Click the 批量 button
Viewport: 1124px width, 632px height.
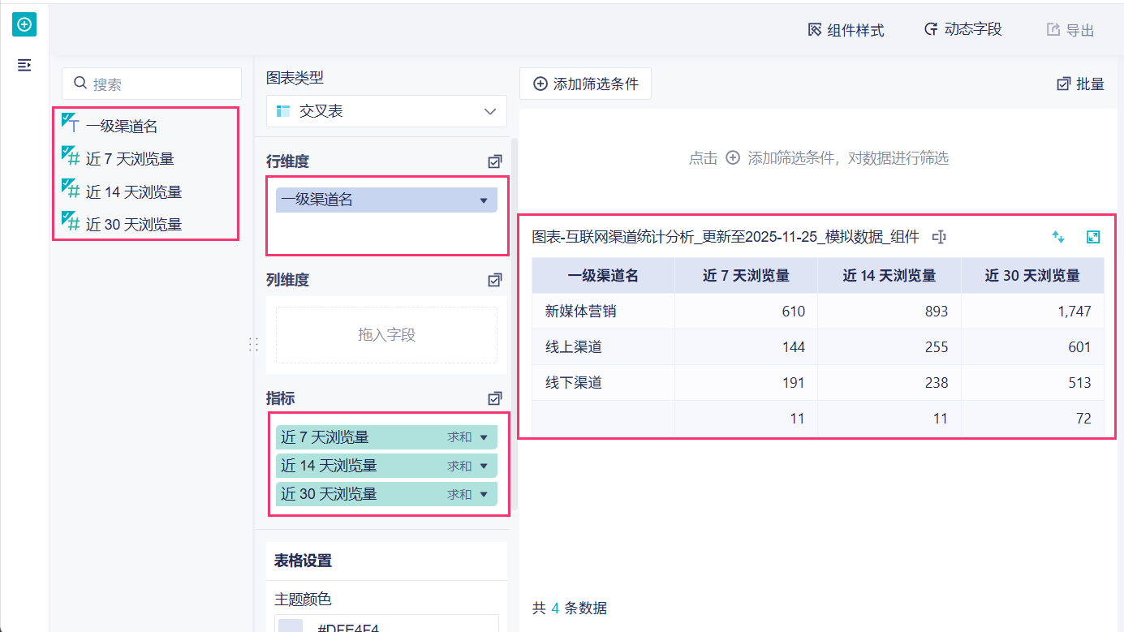tap(1080, 84)
